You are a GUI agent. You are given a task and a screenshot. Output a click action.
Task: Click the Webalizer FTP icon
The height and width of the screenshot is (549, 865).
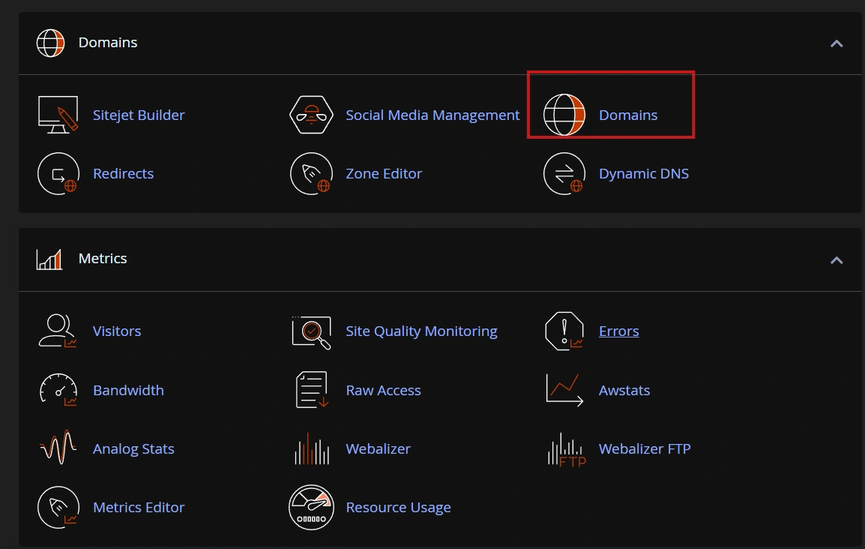point(566,450)
